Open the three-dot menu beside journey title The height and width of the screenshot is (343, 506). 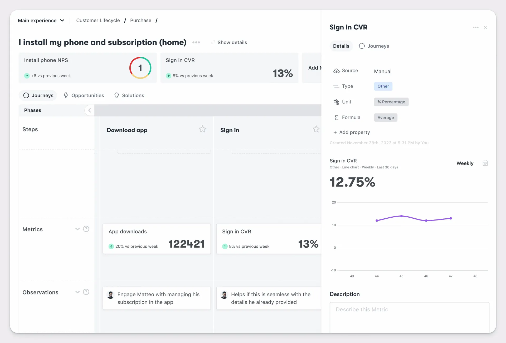coord(196,42)
